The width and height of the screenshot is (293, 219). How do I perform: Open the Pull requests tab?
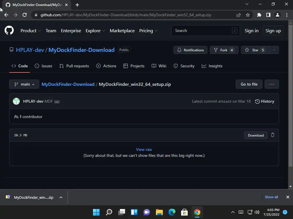click(x=74, y=66)
